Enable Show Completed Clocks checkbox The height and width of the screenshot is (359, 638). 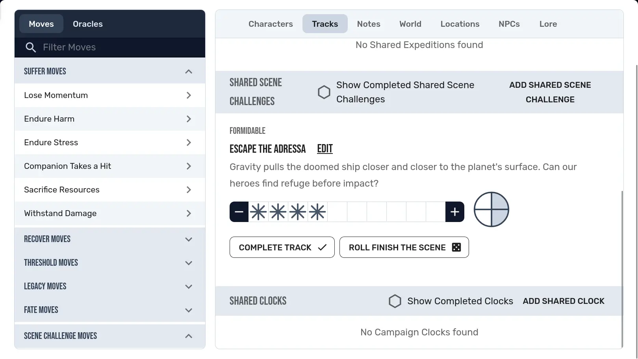(395, 301)
